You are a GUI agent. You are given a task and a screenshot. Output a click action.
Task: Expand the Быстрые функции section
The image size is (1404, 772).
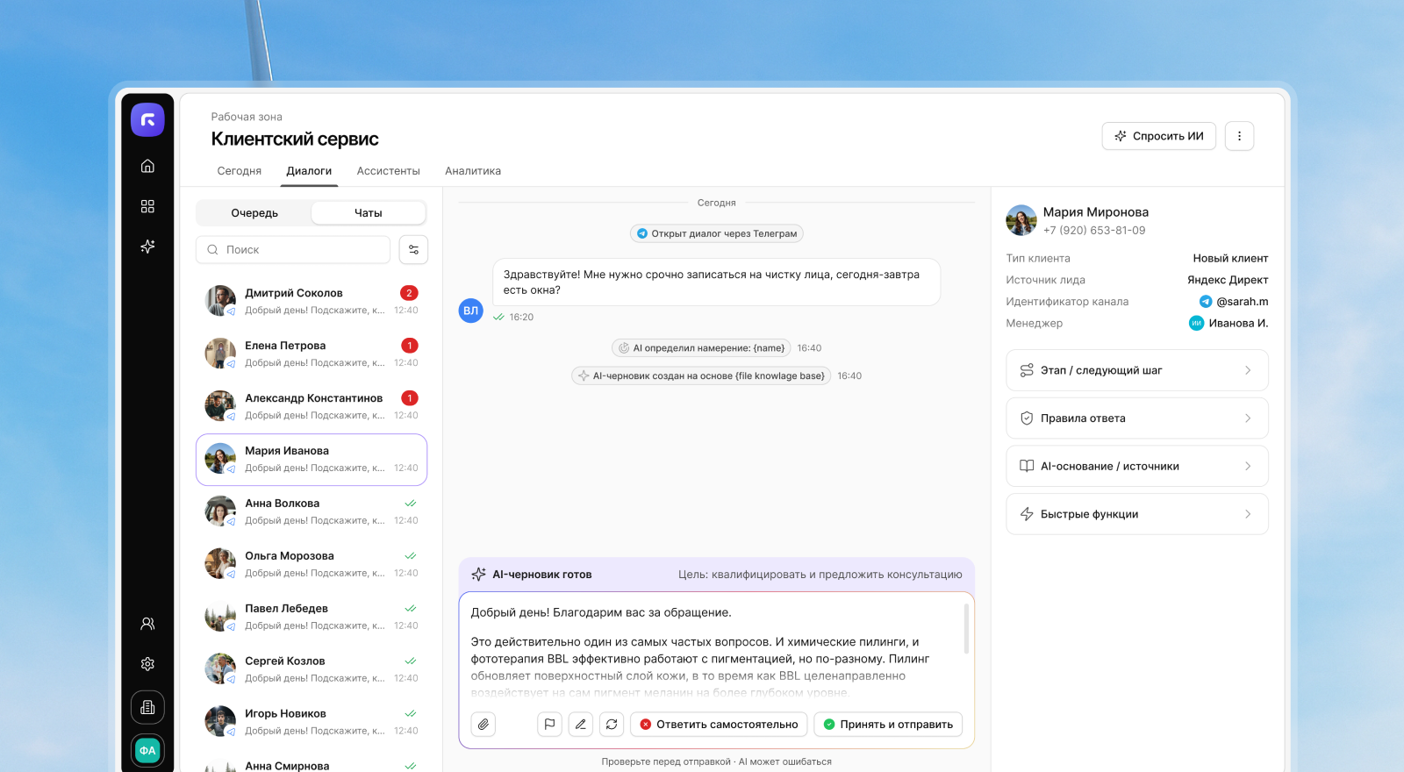tap(1137, 514)
